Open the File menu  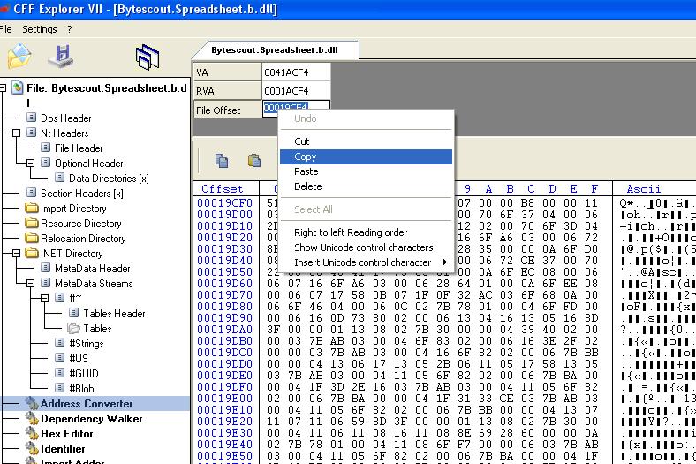5,29
